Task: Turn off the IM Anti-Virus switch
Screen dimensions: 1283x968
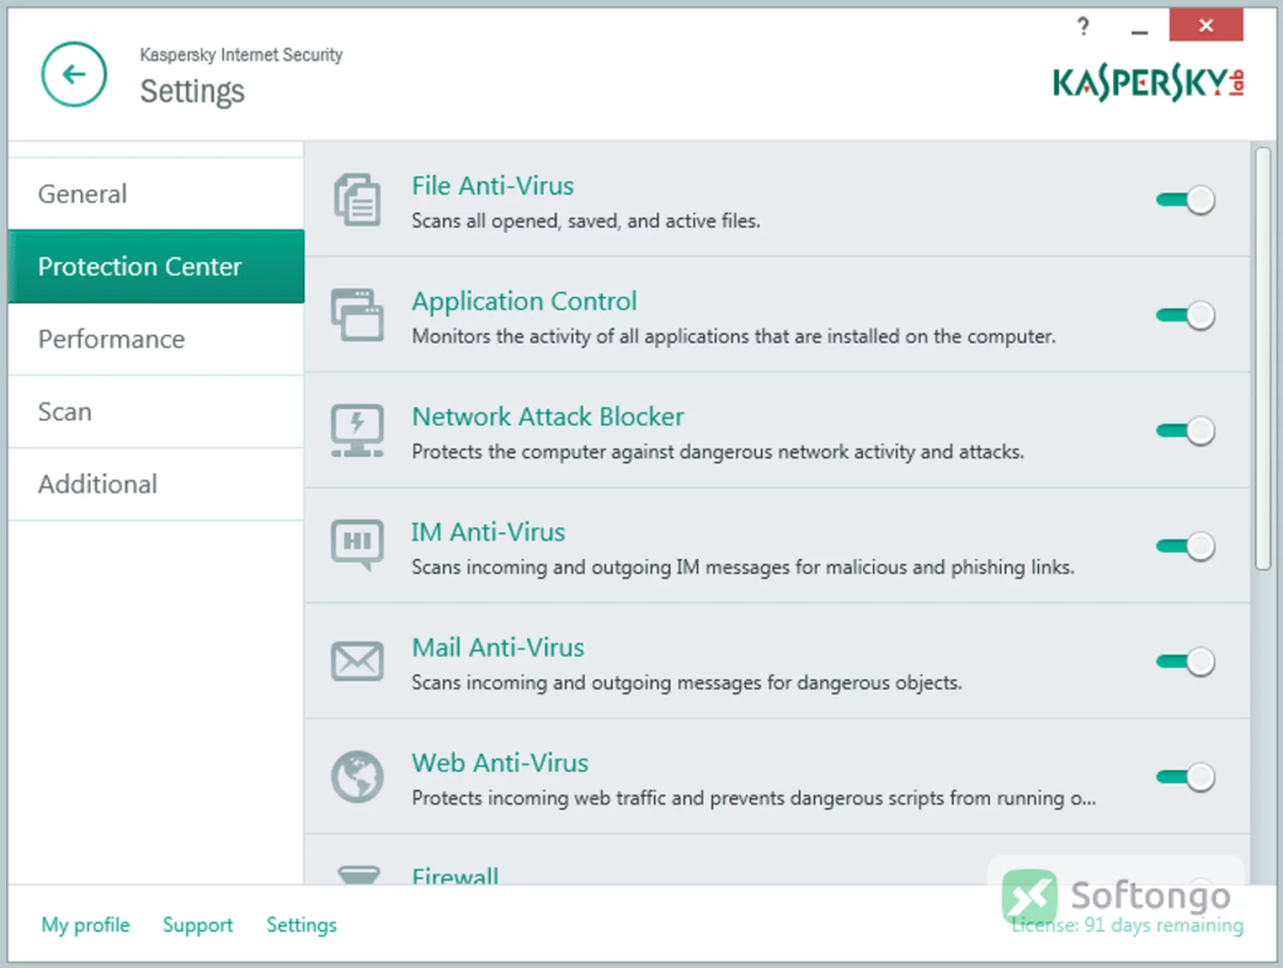Action: pyautogui.click(x=1185, y=546)
